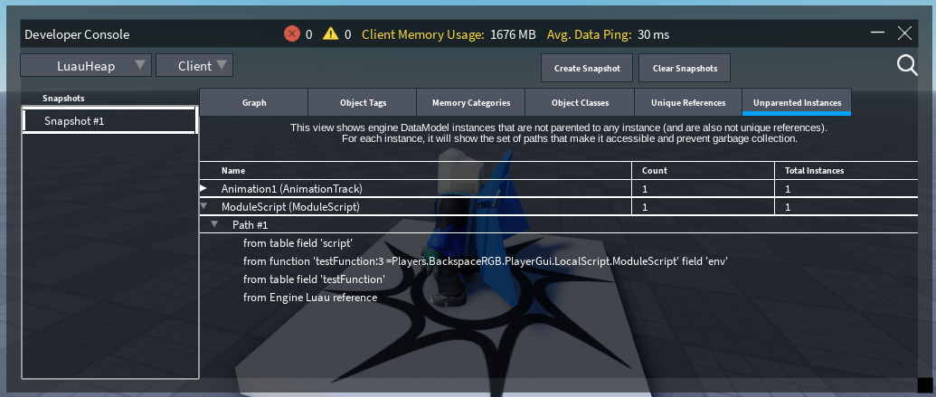Click the line "from table field 'testFunction'"
This screenshot has width=936, height=397.
pos(314,279)
